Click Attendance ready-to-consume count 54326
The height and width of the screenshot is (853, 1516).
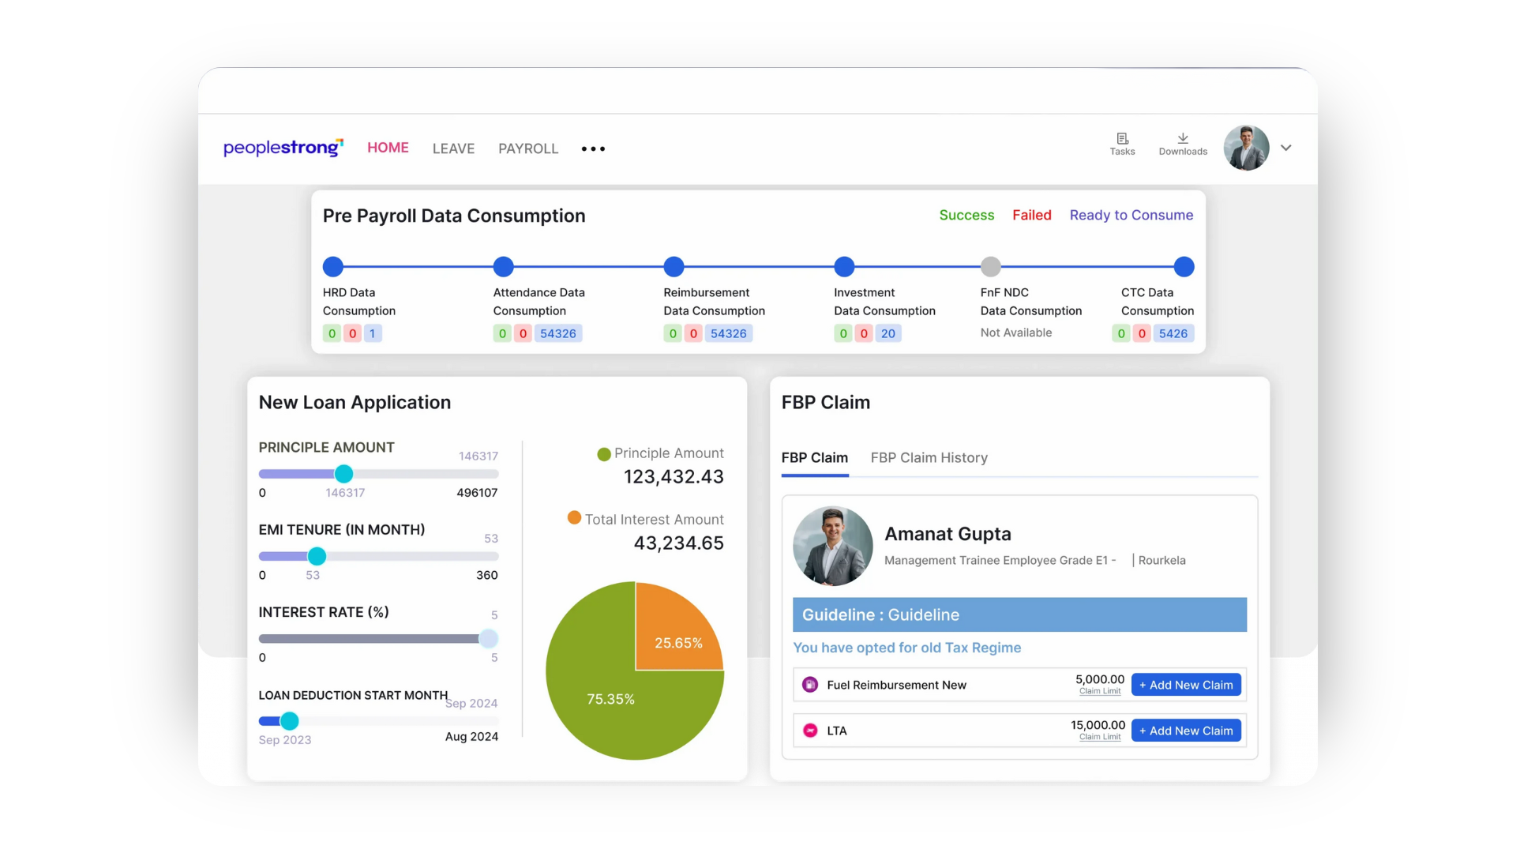558,333
